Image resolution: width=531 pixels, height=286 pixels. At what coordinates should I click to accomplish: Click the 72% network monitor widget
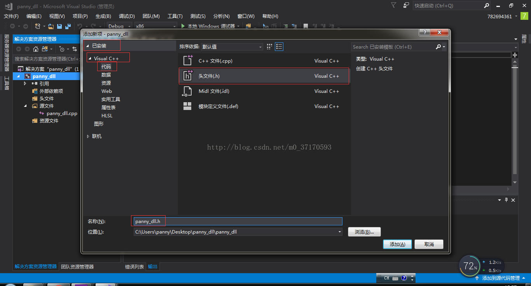pyautogui.click(x=470, y=266)
